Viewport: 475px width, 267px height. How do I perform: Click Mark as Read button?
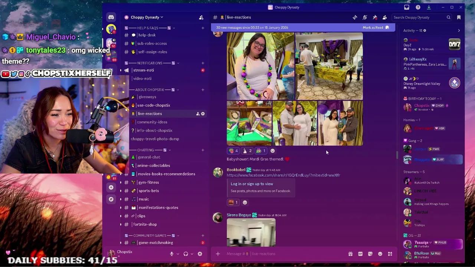pos(376,27)
